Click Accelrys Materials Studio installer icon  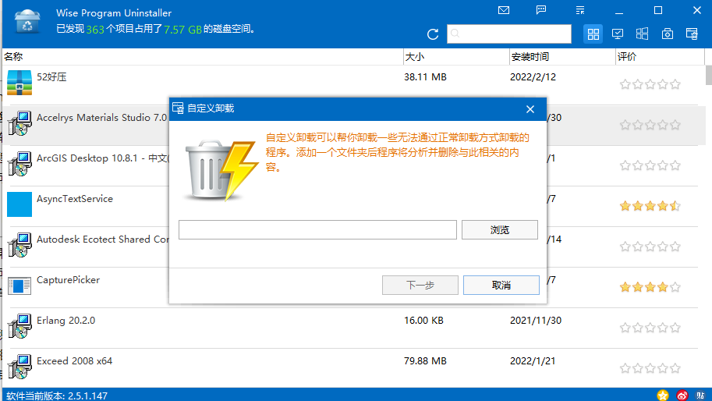click(x=19, y=123)
